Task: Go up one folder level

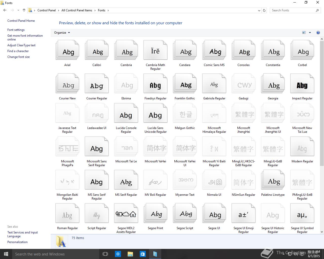Action: 24,10
